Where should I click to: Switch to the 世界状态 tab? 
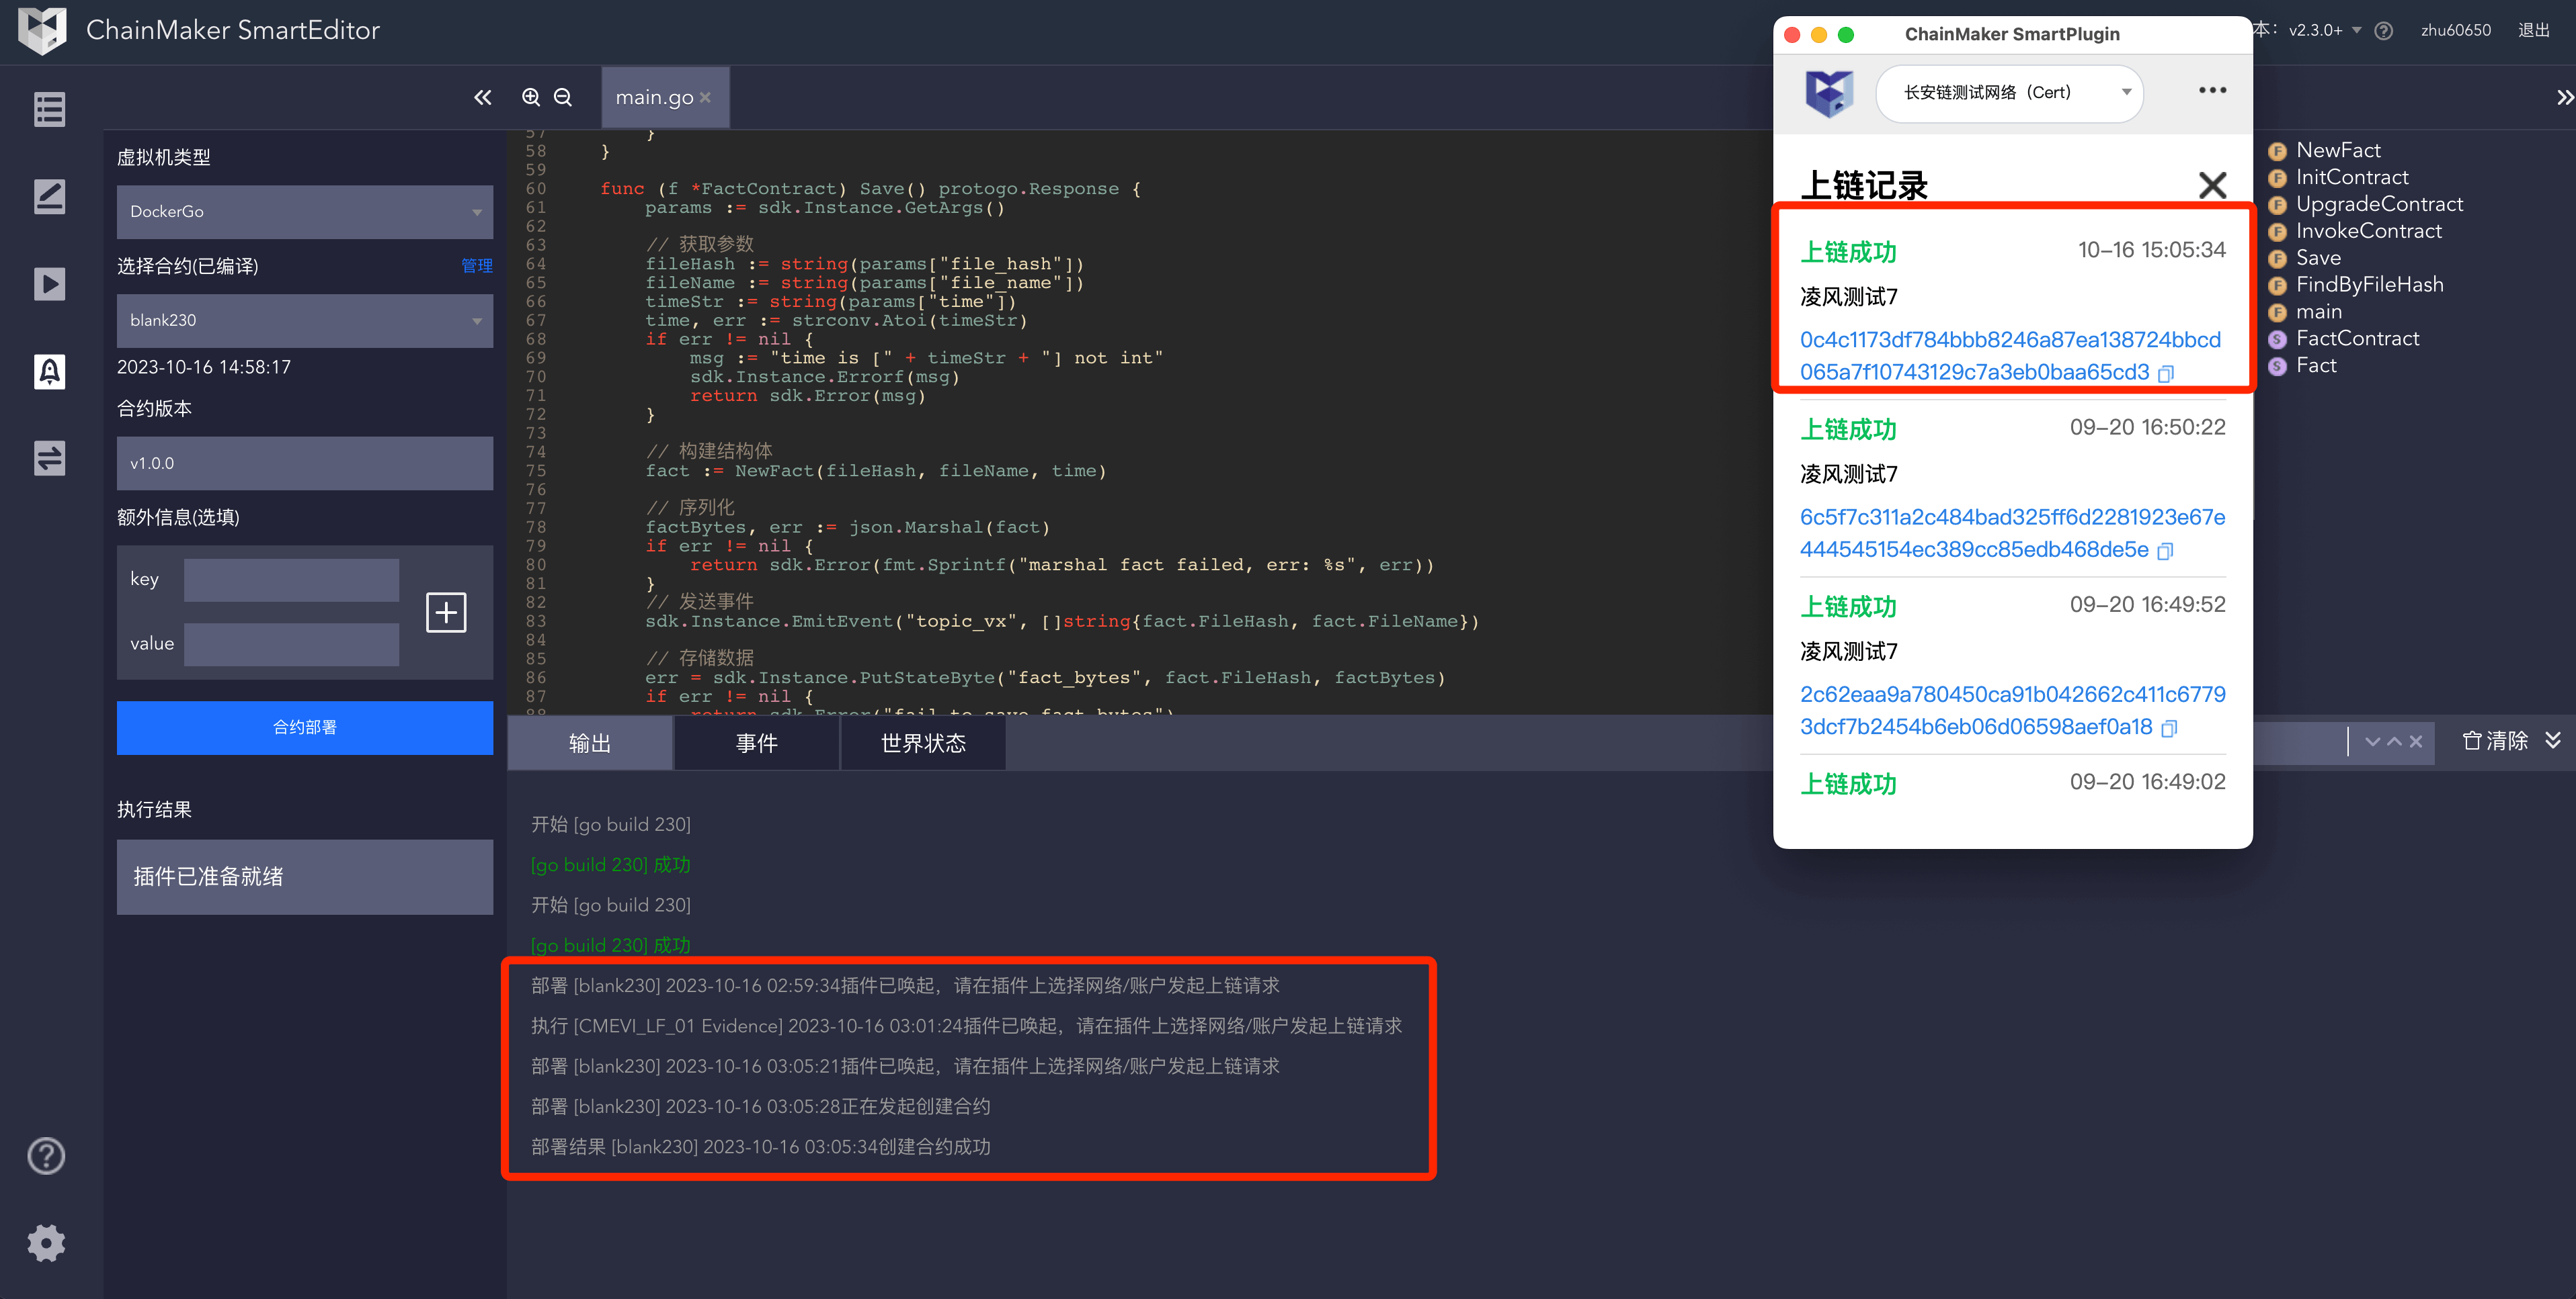pyautogui.click(x=922, y=744)
